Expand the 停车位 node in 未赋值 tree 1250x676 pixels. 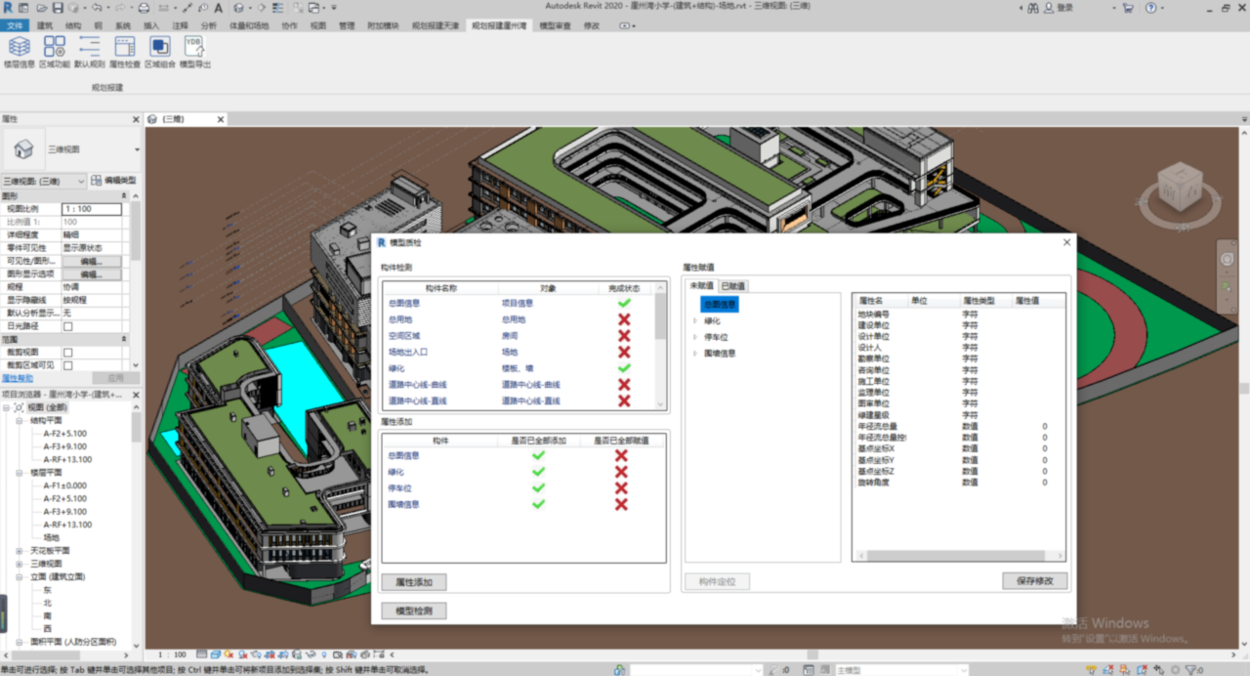(x=694, y=337)
